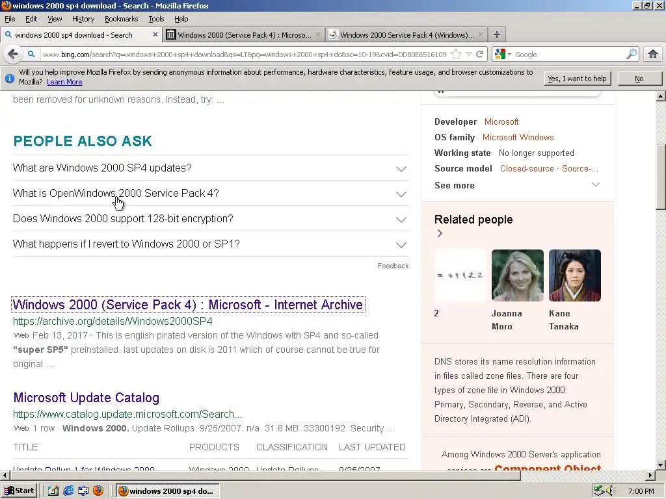Launch Firefox from the Quick Launch bar
Screen dimensions: 666x499
[x=98, y=491]
